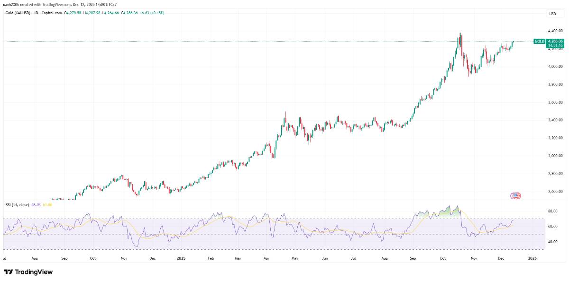Open the RSI (14, close) indicator legend
Viewport: 569px width, 281px height.
click(x=17, y=204)
